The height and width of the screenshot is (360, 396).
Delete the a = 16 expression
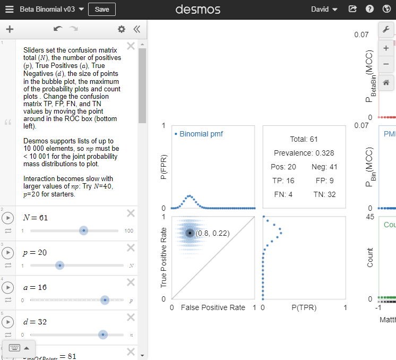tap(131, 282)
